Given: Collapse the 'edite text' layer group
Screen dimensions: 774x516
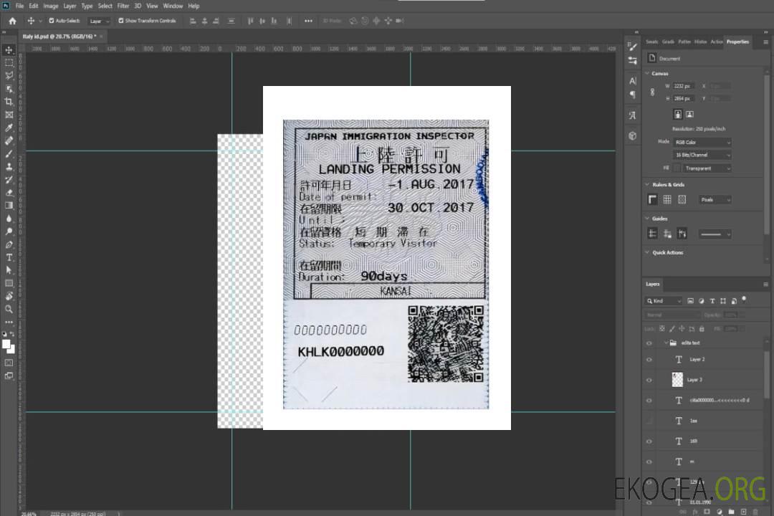Looking at the screenshot, I should tap(665, 343).
